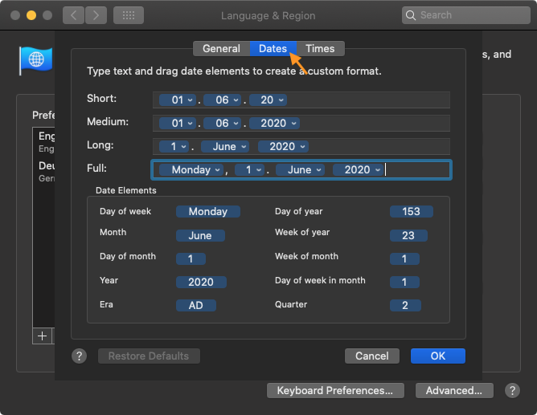Open the Medium format day 01 dropdown

tap(178, 123)
